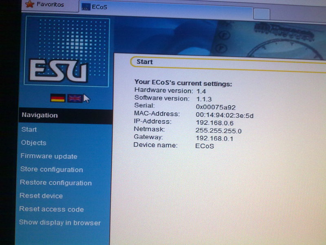
Task: Open Restore configuration page
Action: pyautogui.click(x=56, y=183)
